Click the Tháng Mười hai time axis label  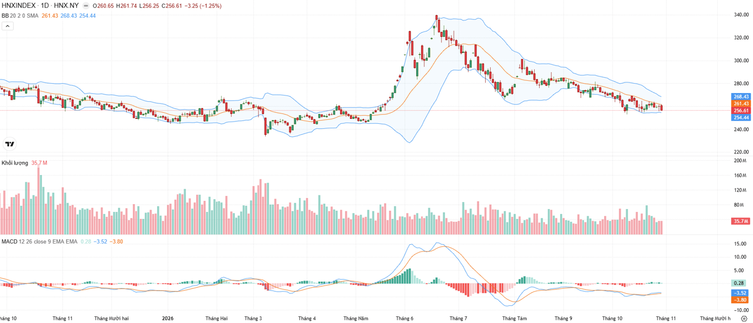click(x=111, y=319)
